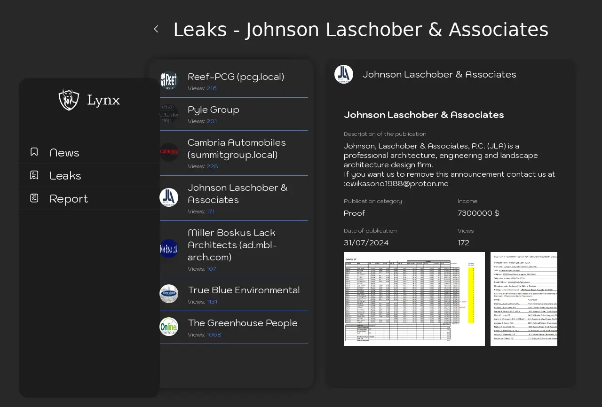The image size is (602, 407).
Task: Click the JLA logo in detail header
Action: (344, 74)
